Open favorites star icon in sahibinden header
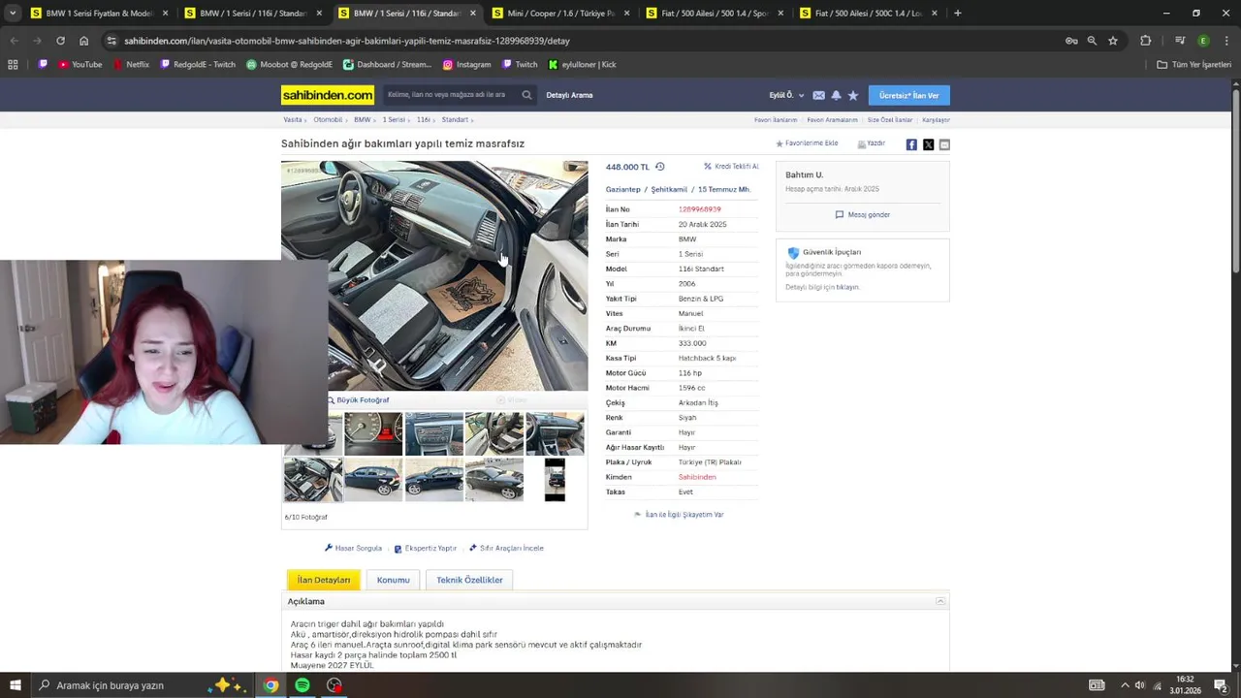The width and height of the screenshot is (1241, 698). click(x=853, y=95)
